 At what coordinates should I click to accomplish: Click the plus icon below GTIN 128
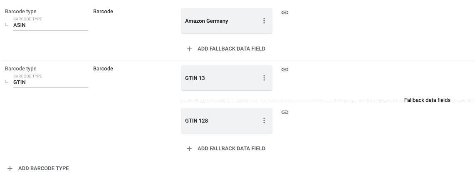pos(189,149)
